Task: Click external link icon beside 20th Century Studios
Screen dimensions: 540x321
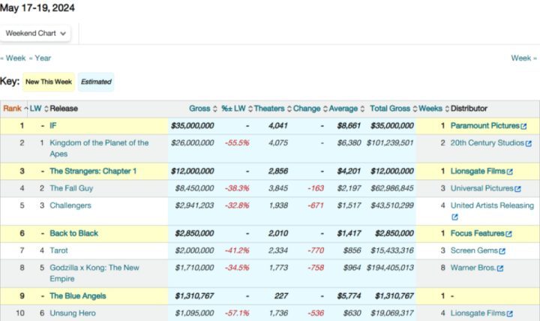Action: [x=529, y=143]
